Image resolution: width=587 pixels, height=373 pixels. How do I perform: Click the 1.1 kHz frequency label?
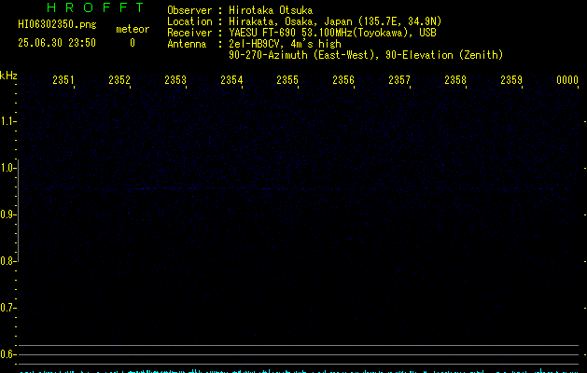(x=7, y=121)
